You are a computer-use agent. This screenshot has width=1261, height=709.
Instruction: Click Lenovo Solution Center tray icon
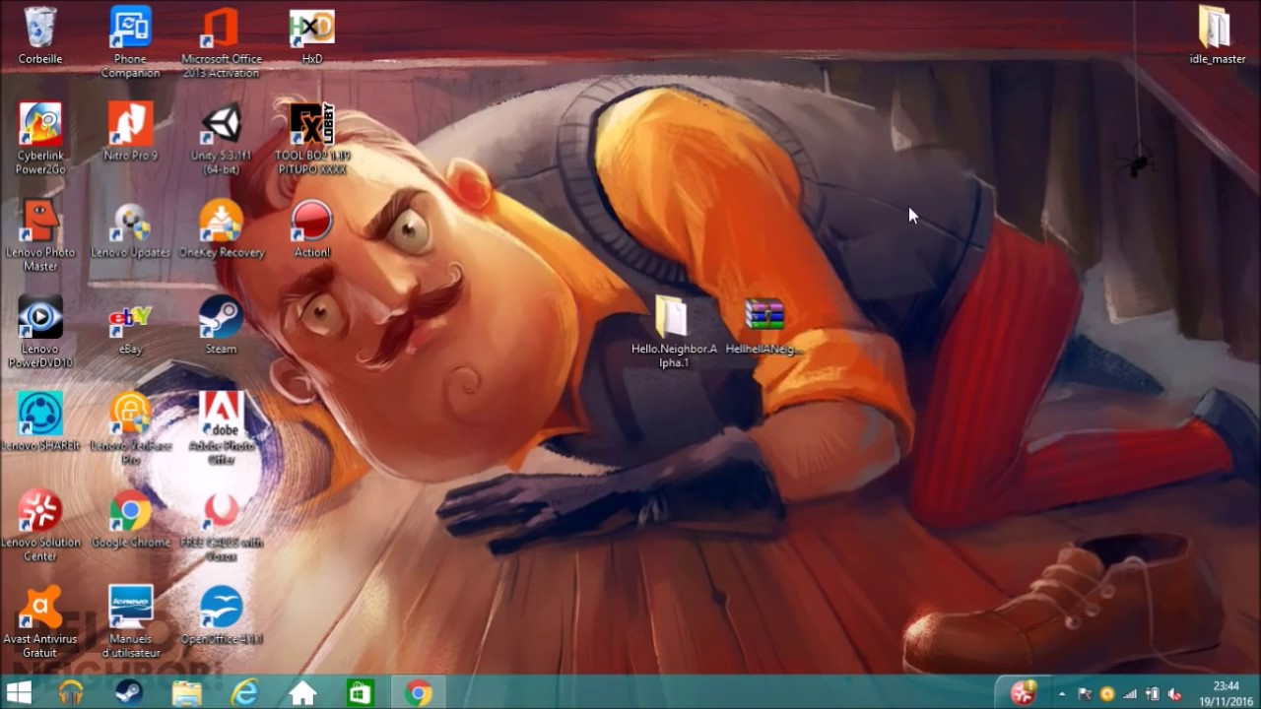[1024, 693]
